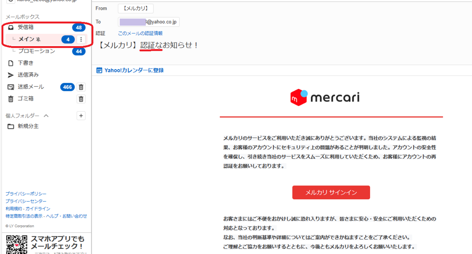
Task: Click the 466 spam count badge
Action: 67,87
